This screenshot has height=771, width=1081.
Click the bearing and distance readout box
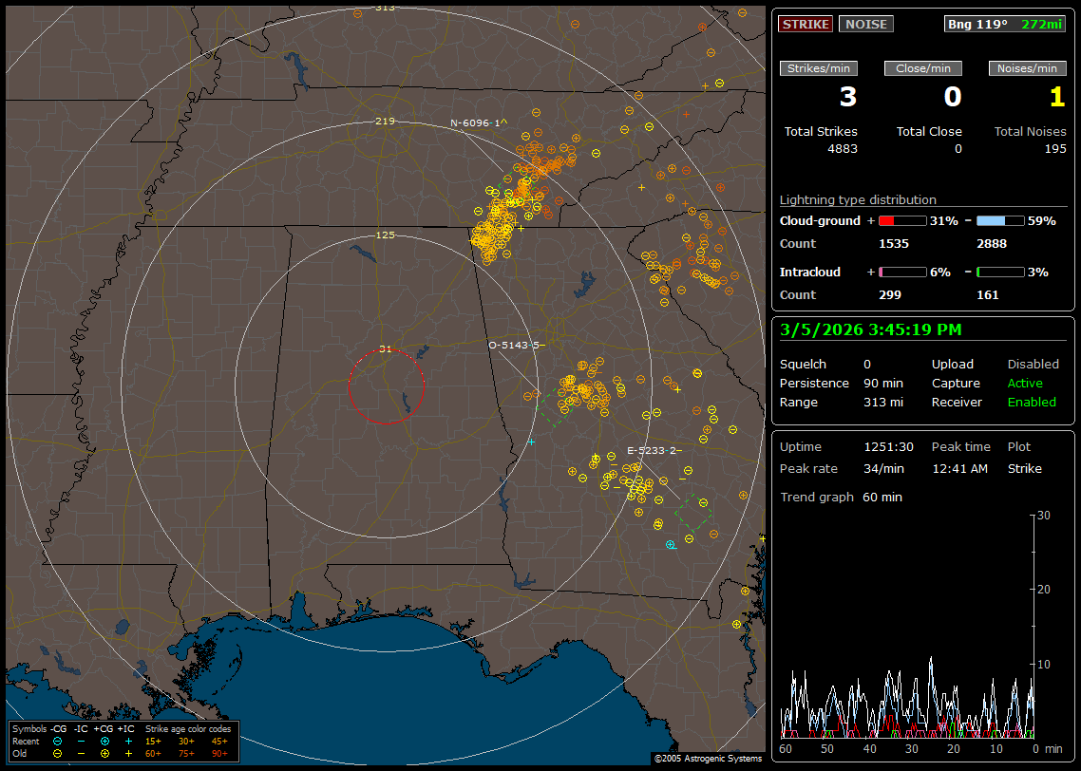[x=1005, y=24]
